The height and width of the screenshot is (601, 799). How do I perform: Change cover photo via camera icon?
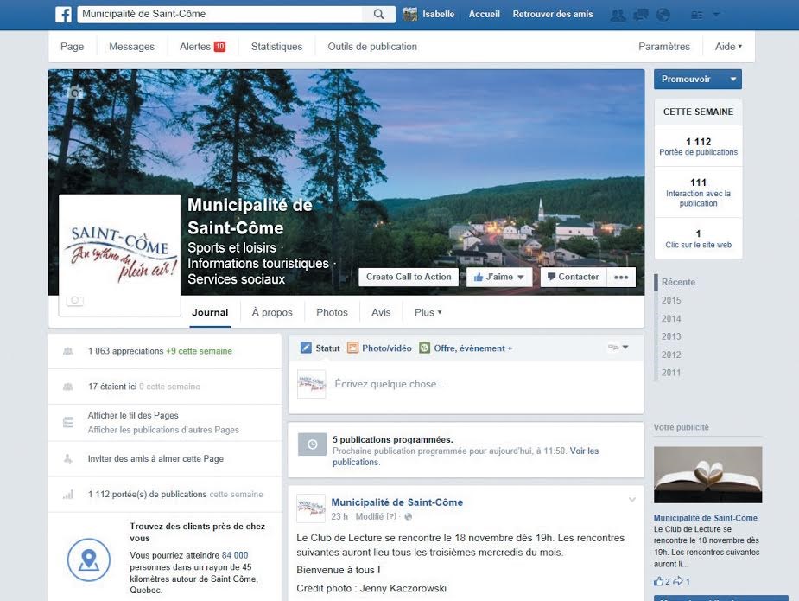[75, 93]
